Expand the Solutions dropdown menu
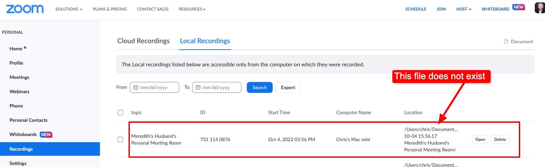This screenshot has height=167, width=545. pyautogui.click(x=69, y=9)
